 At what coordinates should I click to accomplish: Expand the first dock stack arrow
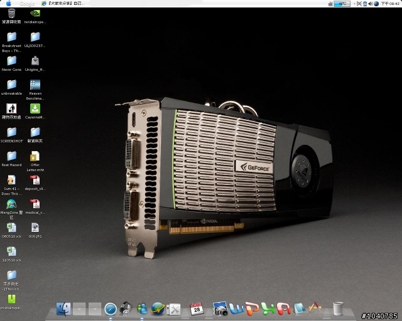click(79, 309)
